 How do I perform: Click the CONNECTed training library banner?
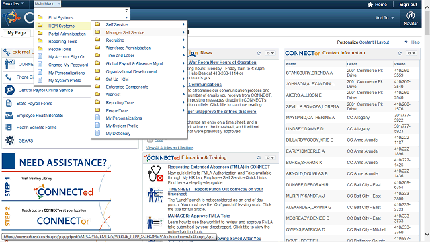(x=63, y=191)
